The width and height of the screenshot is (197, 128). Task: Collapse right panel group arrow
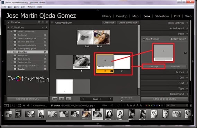click(x=193, y=61)
